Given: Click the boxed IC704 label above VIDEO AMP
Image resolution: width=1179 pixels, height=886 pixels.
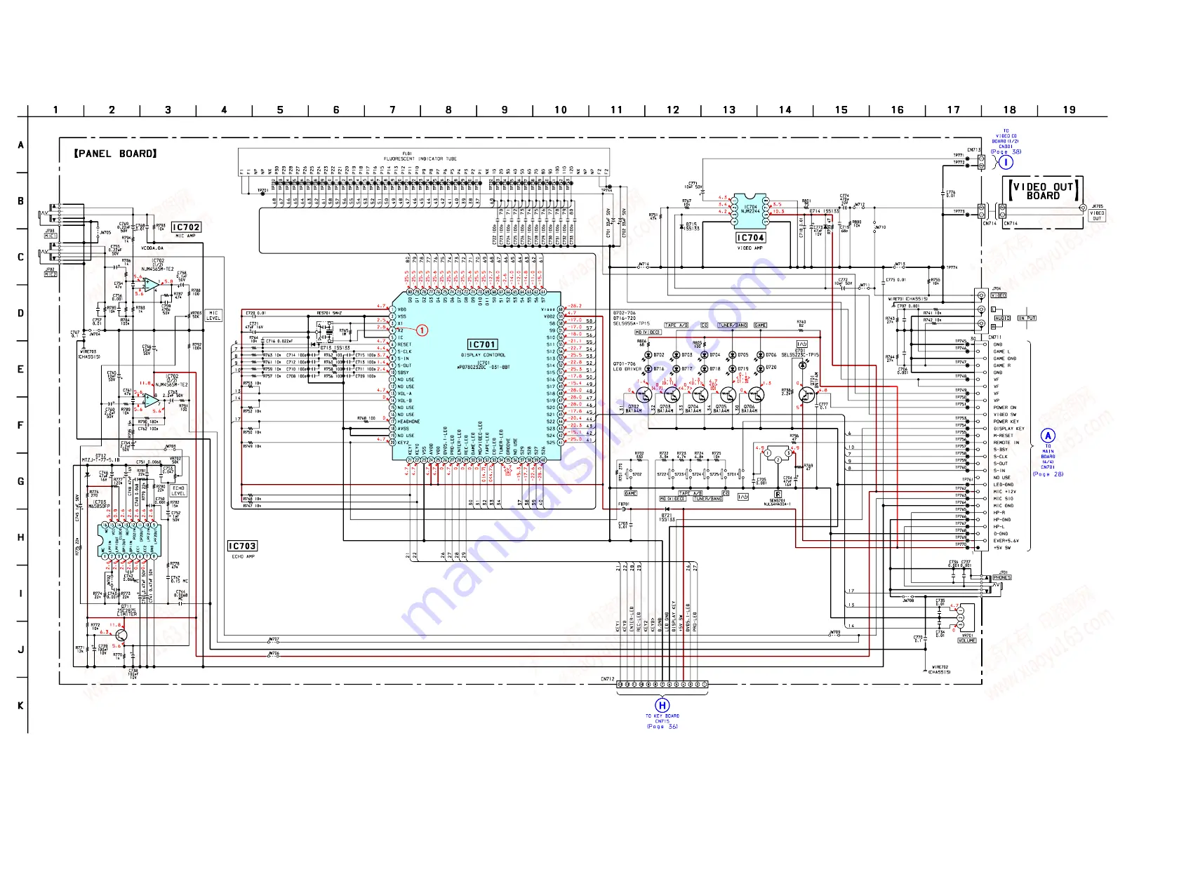Looking at the screenshot, I should coord(750,238).
